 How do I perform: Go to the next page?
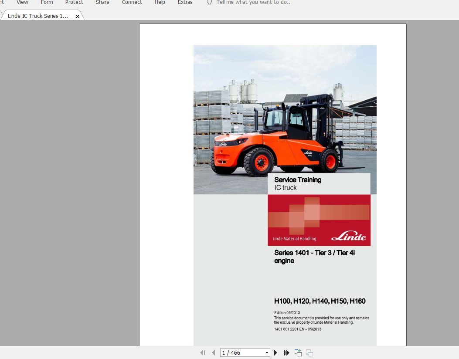coord(275,352)
